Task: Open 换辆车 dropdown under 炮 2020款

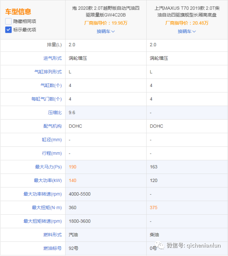Action: coord(105,31)
